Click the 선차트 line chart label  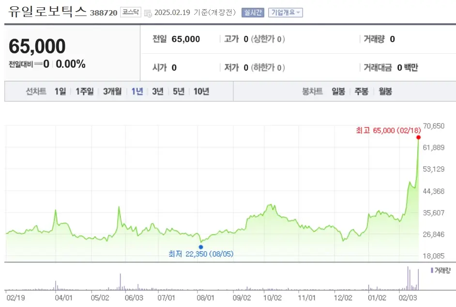(x=36, y=91)
